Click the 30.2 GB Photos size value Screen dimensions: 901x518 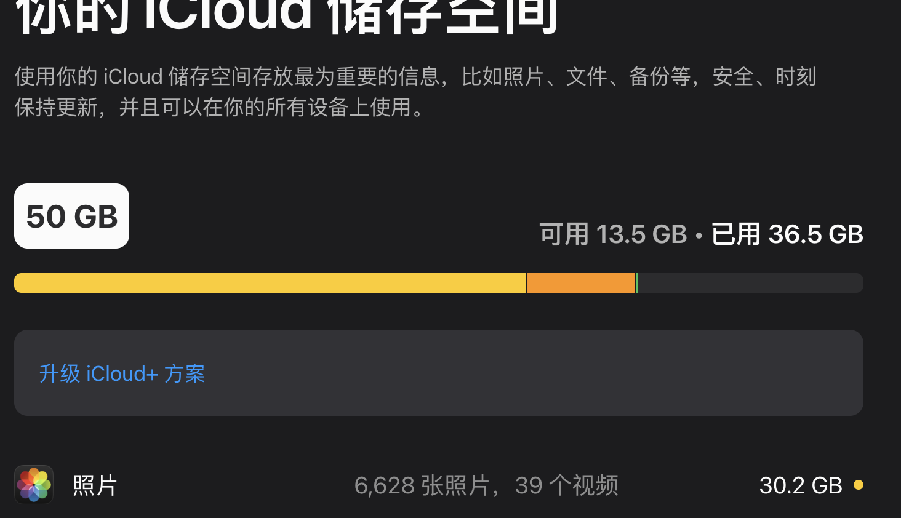pyautogui.click(x=800, y=485)
